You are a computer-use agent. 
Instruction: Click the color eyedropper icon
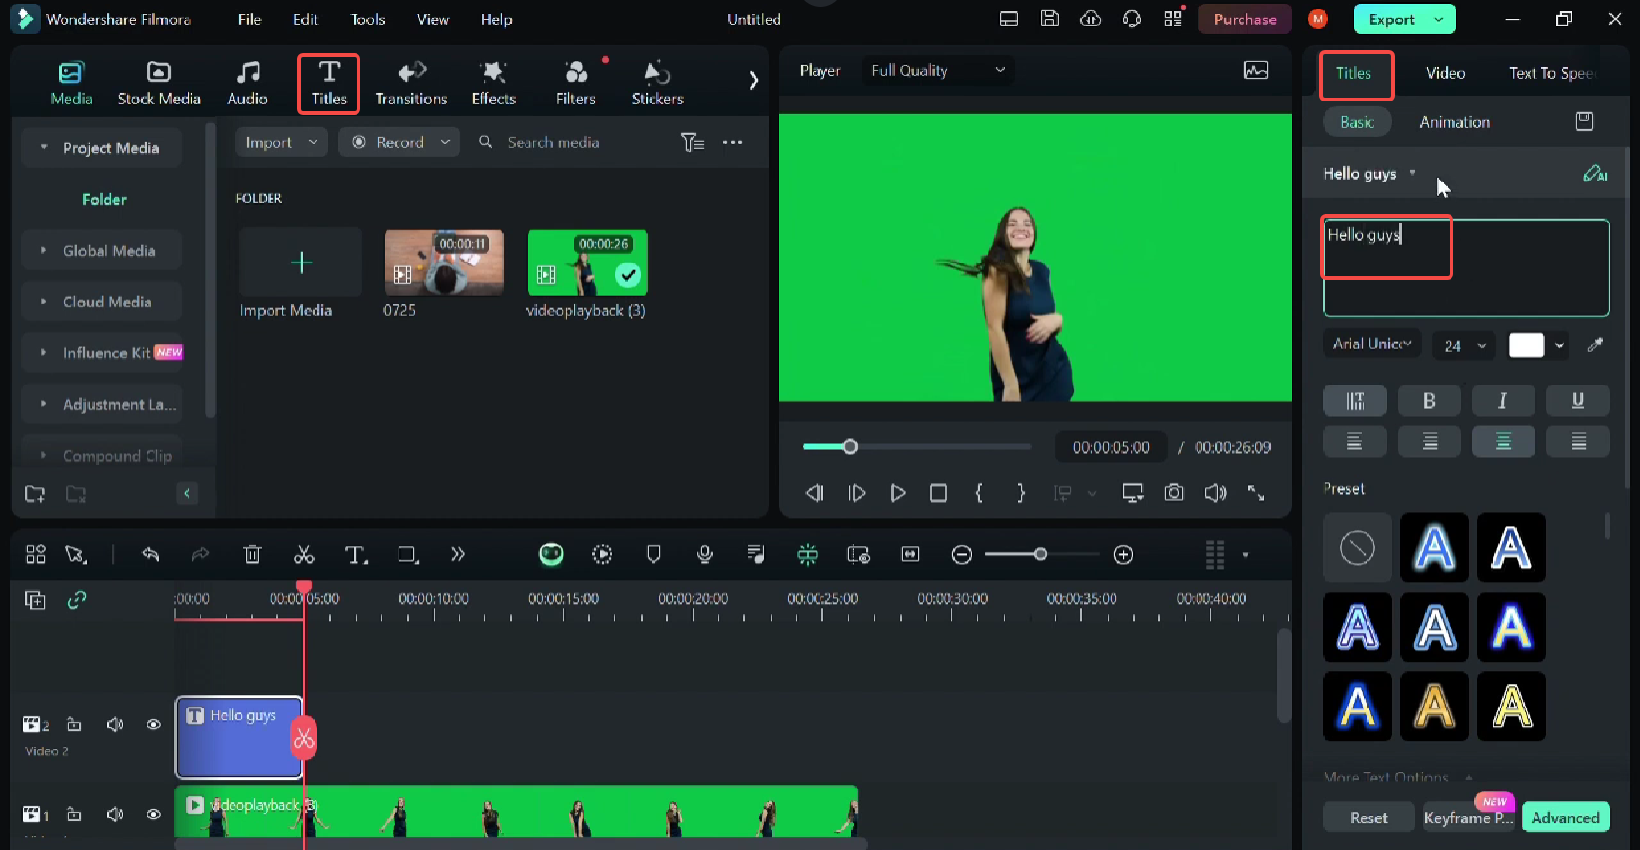[x=1595, y=344]
